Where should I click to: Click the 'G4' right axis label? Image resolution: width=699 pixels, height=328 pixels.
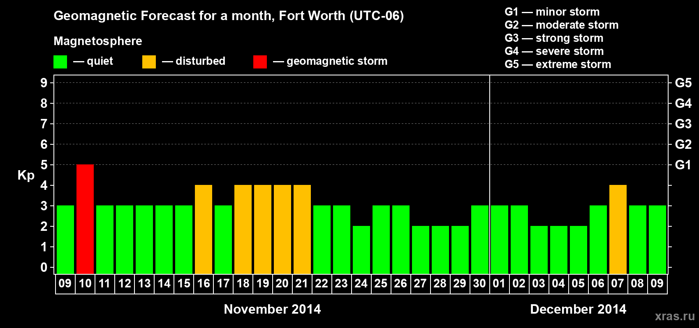click(x=683, y=103)
